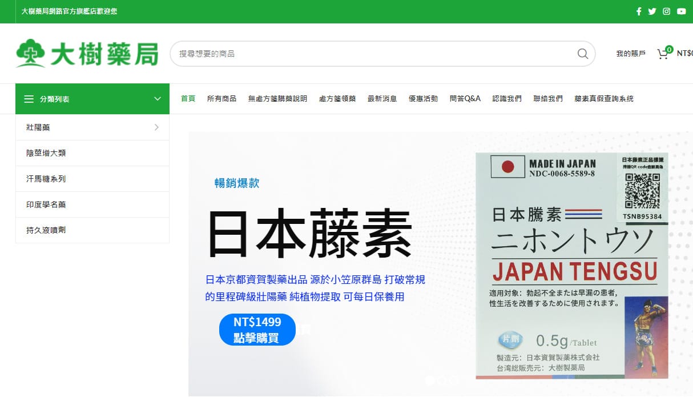This screenshot has height=397, width=693.
Task: Expand the 壯陽藥 category arrow
Action: [156, 127]
